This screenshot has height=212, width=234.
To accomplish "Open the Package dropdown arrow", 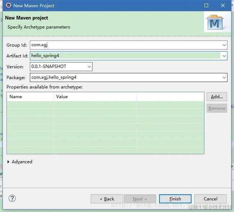I will tap(224, 77).
